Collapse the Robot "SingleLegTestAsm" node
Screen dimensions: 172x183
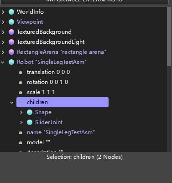click(3, 62)
